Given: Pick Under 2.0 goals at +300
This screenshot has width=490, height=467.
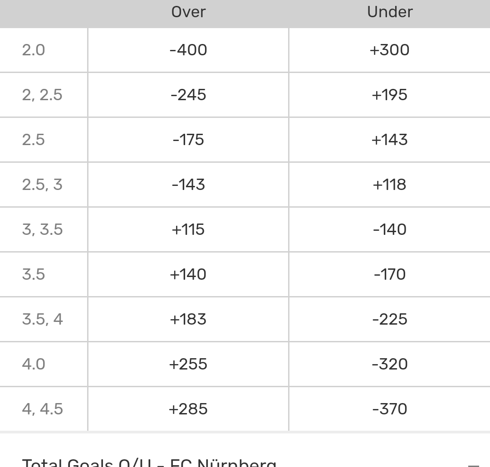Looking at the screenshot, I should pos(389,50).
